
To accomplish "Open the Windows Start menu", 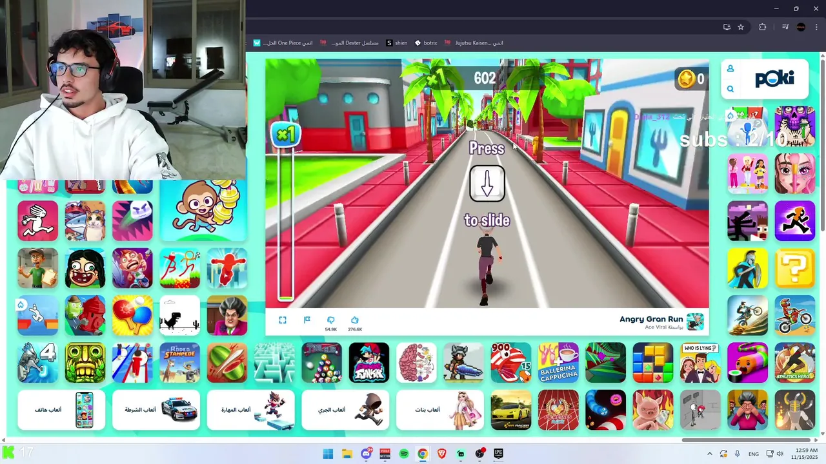I will point(328,454).
